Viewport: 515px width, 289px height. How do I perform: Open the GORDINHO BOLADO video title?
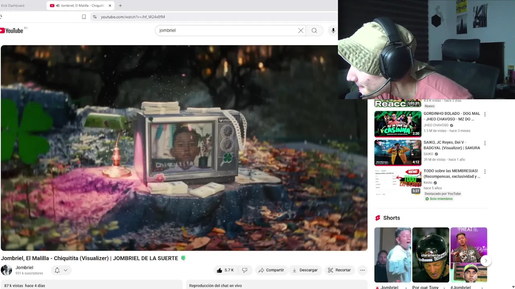point(451,116)
